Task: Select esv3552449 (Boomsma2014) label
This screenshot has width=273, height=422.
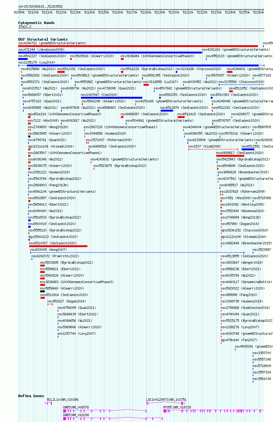Action: (242, 211)
